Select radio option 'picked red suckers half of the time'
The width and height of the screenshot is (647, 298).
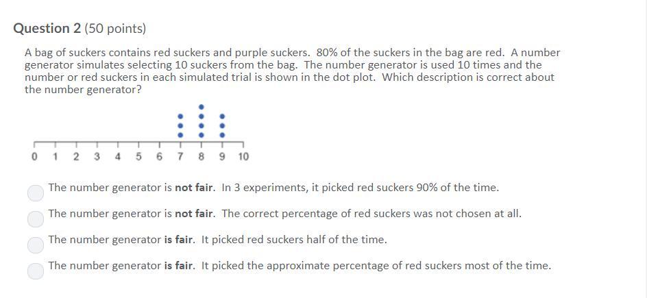(36, 245)
